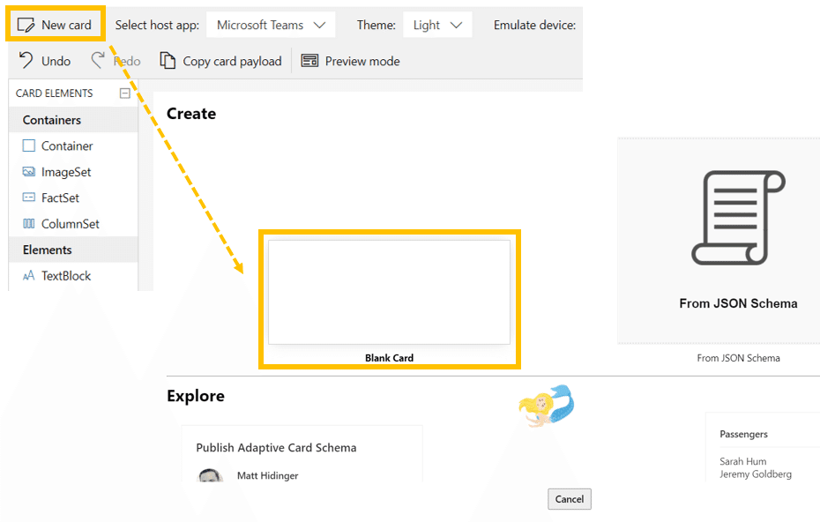Open the Light theme dropdown
Screen dimensions: 820x522
(x=437, y=25)
